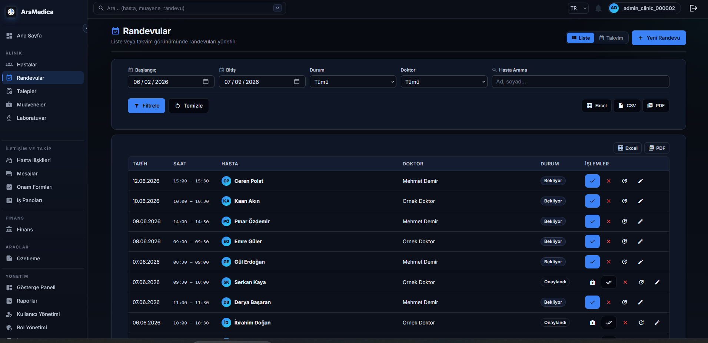Edit Serkan Kaya's appointment

point(657,282)
